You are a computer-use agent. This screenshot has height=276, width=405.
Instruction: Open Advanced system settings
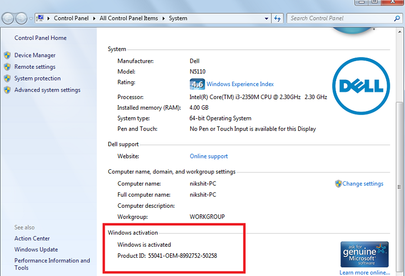[47, 90]
